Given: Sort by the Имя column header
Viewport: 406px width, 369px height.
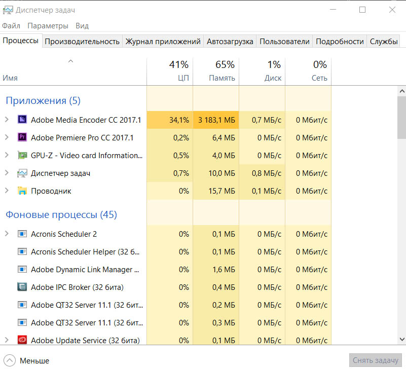Looking at the screenshot, I should 73,72.
